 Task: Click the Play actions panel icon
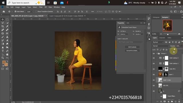(149, 39)
